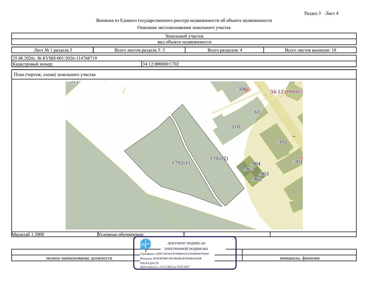Click the "РОСКАДАСТР" line in the stamp
Viewport: 368px width, 284px height.
[x=149, y=263]
